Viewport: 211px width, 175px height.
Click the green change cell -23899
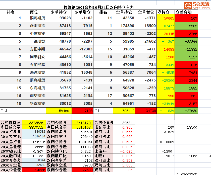pos(186,41)
